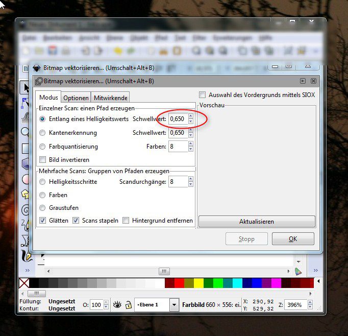Open the color palette menu arrow
The height and width of the screenshot is (336, 348).
[318, 281]
